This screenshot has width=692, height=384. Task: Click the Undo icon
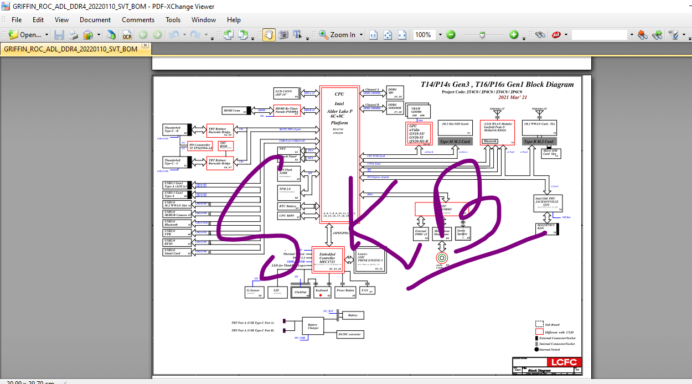173,35
